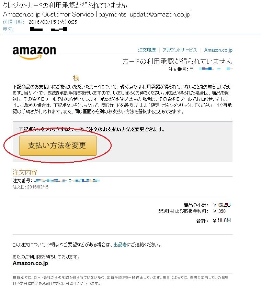Image resolution: width=261 pixels, height=293 pixels.
Task: Follow the 出品者 link
Action: click(120, 245)
